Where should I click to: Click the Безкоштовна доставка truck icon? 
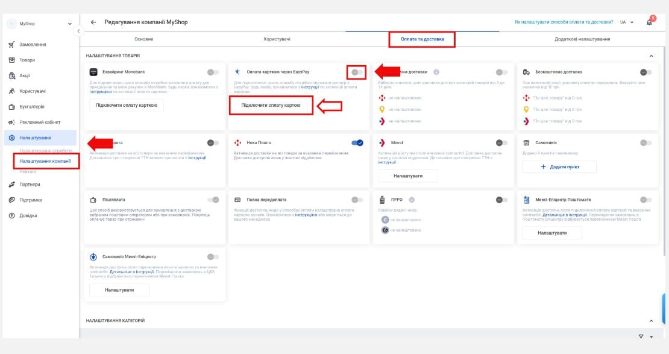pos(527,72)
